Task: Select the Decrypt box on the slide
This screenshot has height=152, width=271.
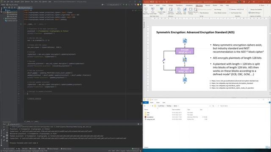Action: tap(185, 70)
